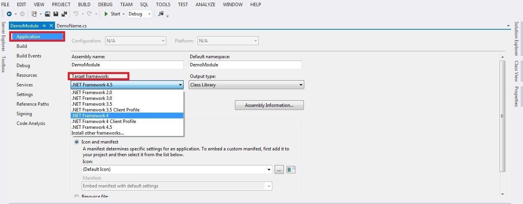Select Resource file radio button
Viewport: 523px width, 204px height.
pos(76,197)
